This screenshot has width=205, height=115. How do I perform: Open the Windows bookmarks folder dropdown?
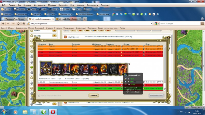(x=7, y=14)
